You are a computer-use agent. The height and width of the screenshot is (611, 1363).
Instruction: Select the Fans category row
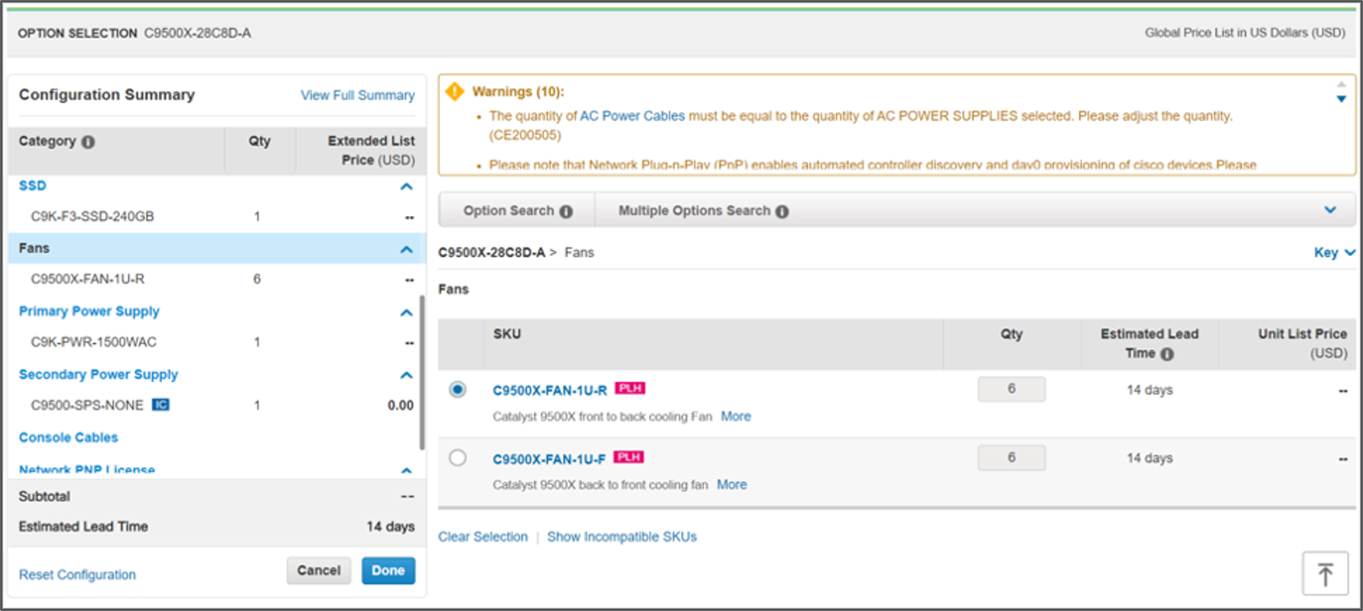click(217, 248)
